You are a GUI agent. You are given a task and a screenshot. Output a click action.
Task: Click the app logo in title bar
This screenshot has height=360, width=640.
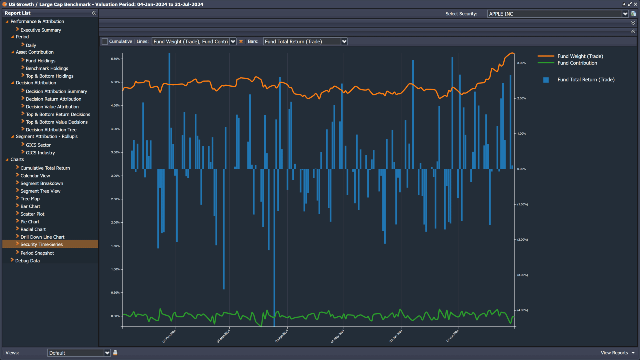4,4
